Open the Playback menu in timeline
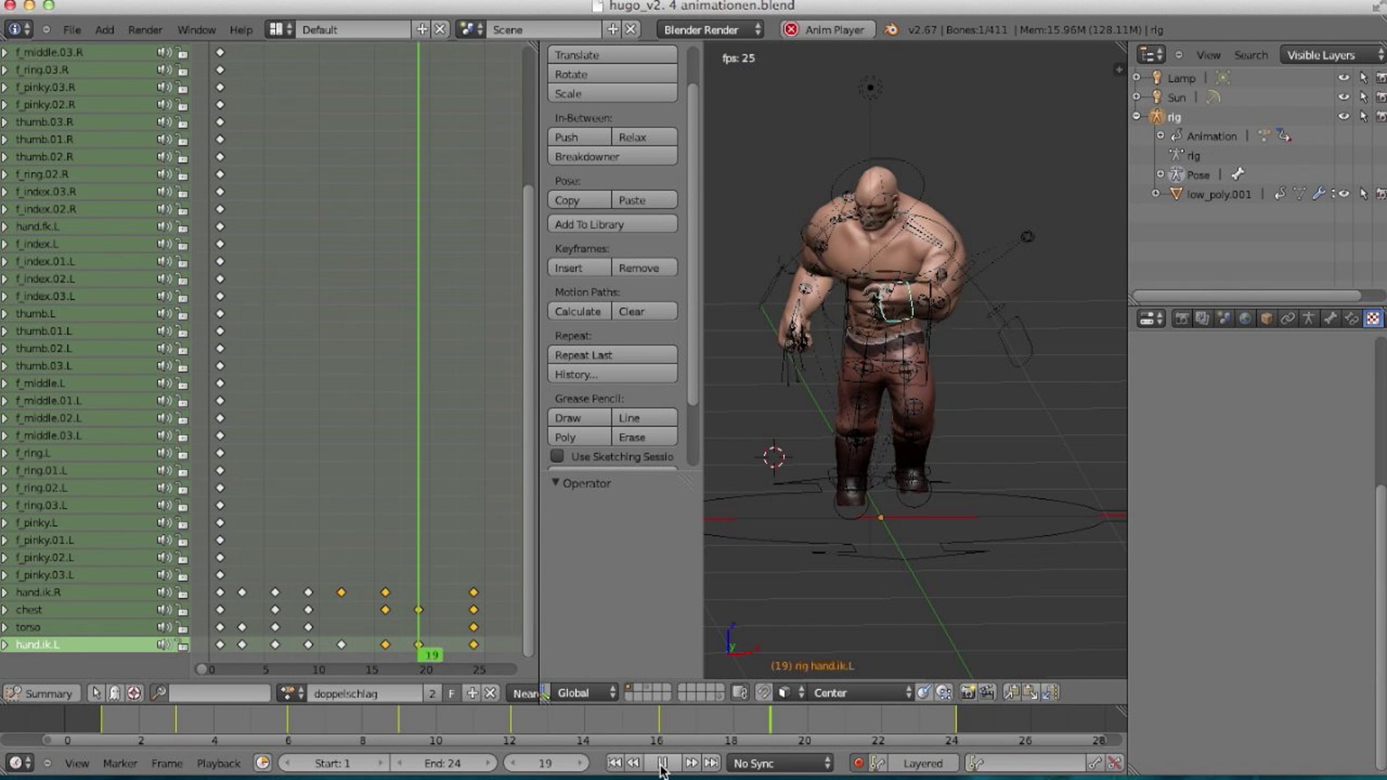 pos(218,763)
